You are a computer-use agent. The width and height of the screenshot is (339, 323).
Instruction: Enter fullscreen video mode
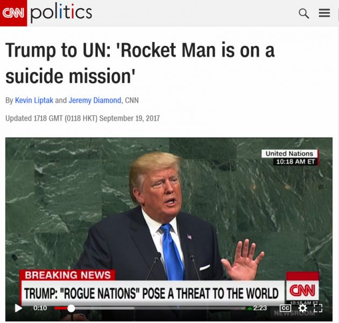[x=318, y=308]
